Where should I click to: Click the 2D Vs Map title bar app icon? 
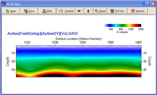click(x=4, y=4)
